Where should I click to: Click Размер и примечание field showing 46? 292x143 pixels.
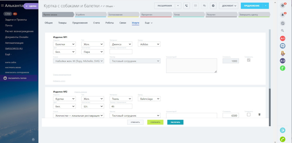pyautogui.click(x=121, y=106)
